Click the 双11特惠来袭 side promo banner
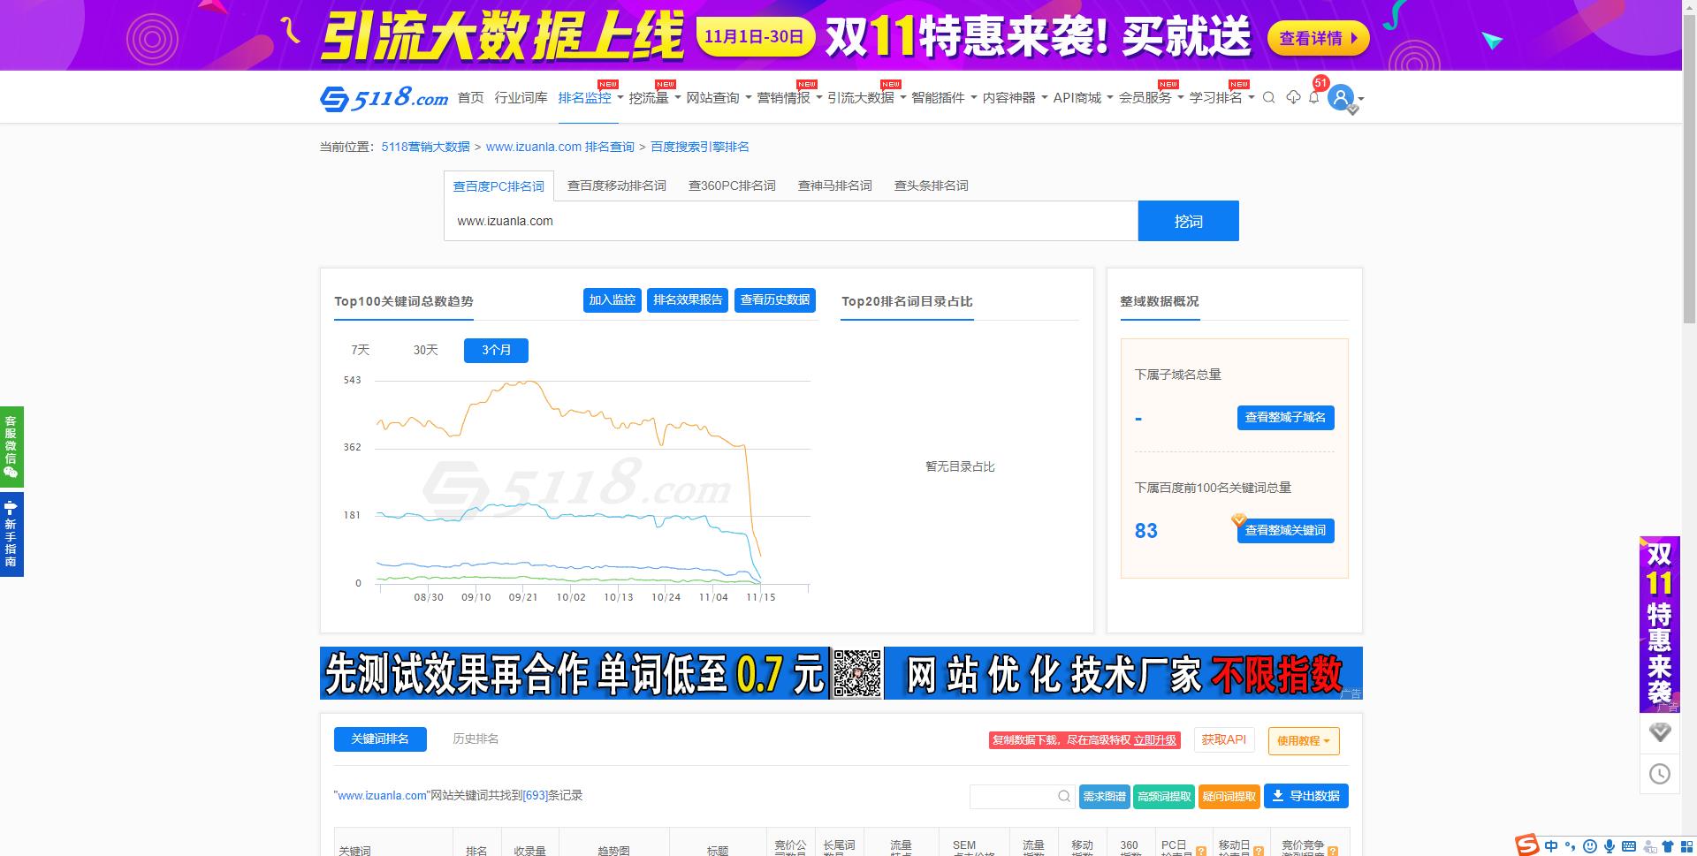This screenshot has height=856, width=1697. click(x=1659, y=624)
